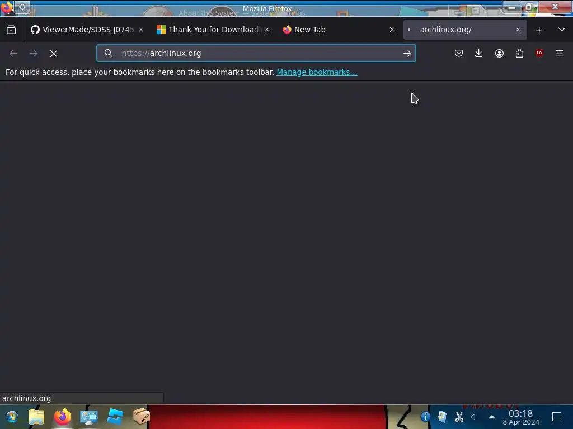Open a new tab
The width and height of the screenshot is (573, 429).
(x=539, y=30)
